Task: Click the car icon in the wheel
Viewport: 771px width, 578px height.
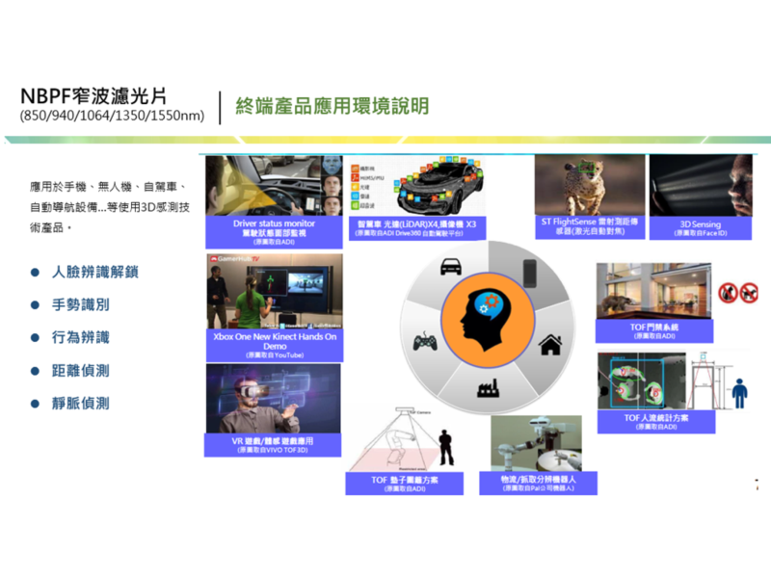Action: point(448,266)
